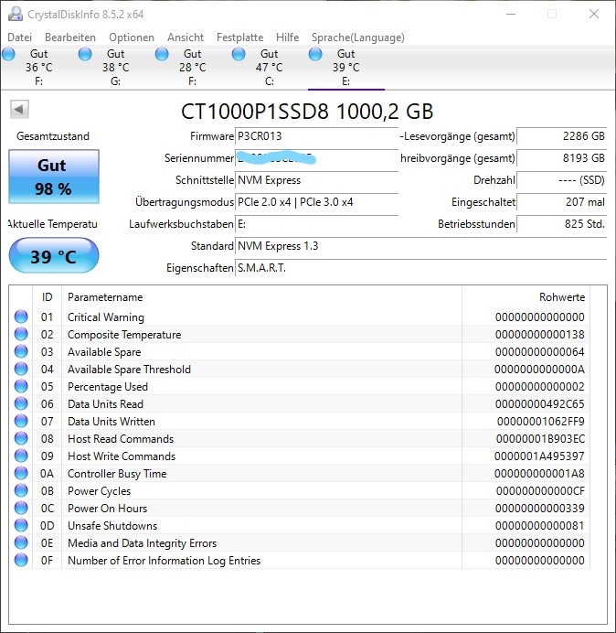Click the disk title CT1000P1SSD8 1000,2 GB
The width and height of the screenshot is (616, 633).
coord(307,111)
